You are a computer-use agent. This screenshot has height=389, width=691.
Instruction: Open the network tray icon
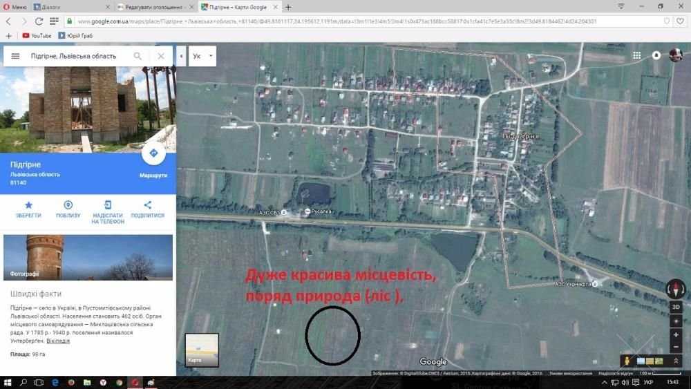tap(615, 382)
